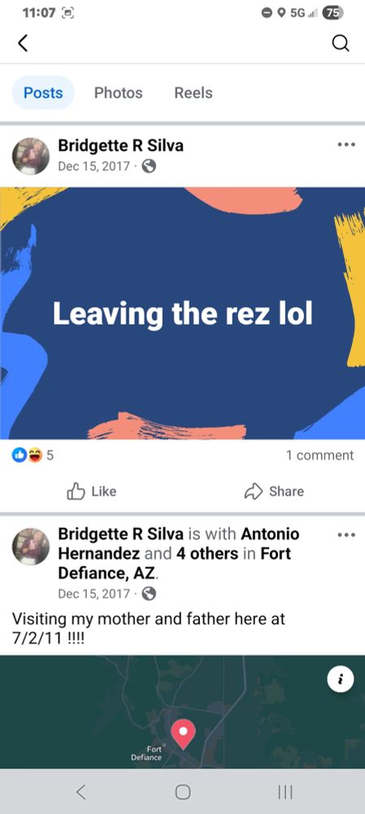The image size is (365, 814).
Task: Show the 4 others tagged
Action: [206, 554]
